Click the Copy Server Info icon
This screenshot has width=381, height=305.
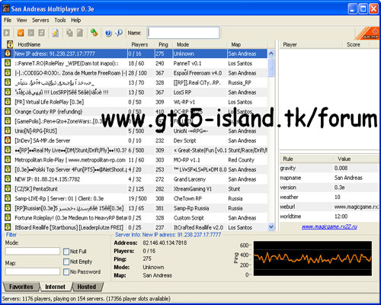click(69, 33)
